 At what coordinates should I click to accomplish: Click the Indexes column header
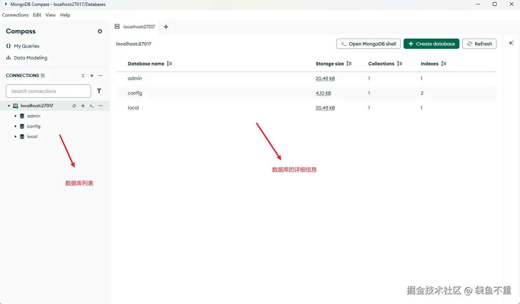click(430, 64)
